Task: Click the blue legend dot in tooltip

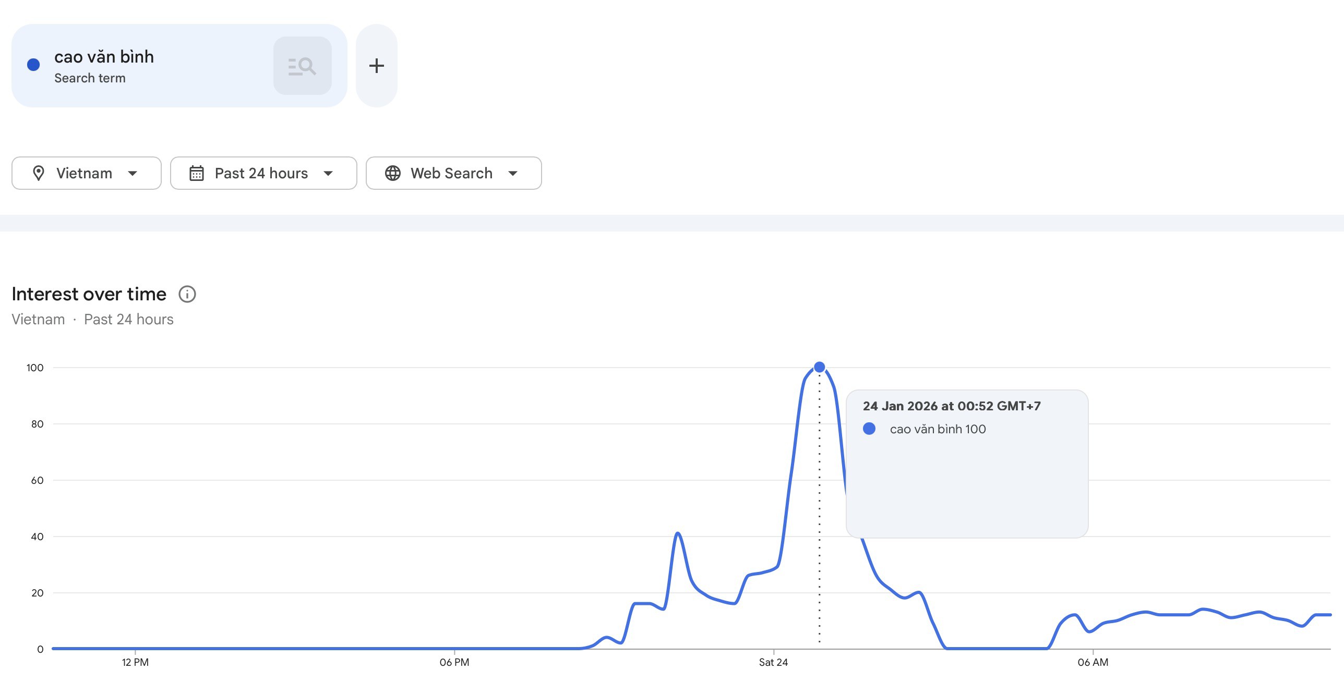Action: click(869, 429)
